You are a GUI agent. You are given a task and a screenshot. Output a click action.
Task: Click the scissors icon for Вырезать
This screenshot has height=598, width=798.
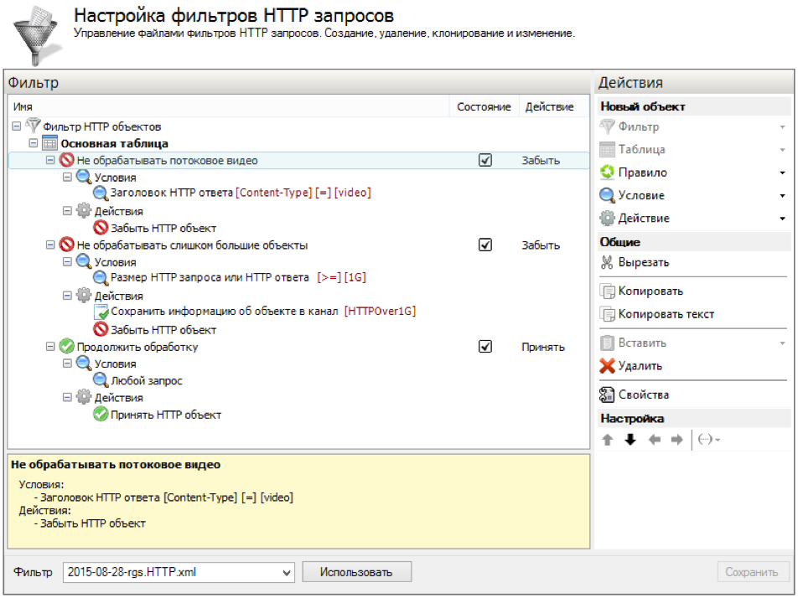click(x=608, y=263)
